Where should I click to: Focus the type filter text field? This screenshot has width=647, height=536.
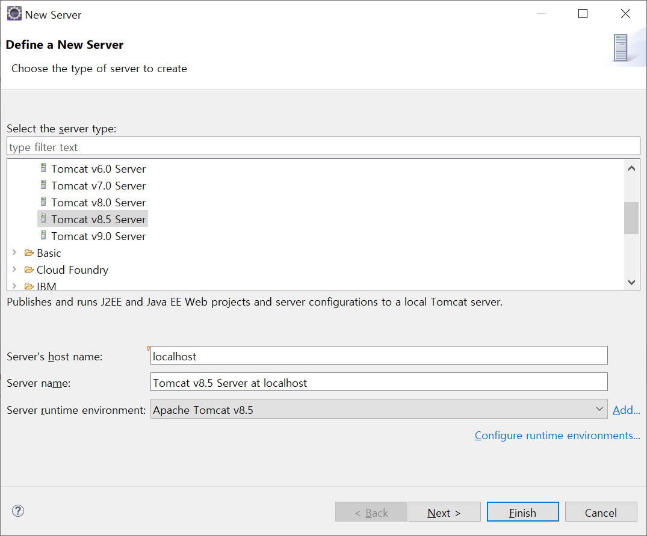point(324,146)
